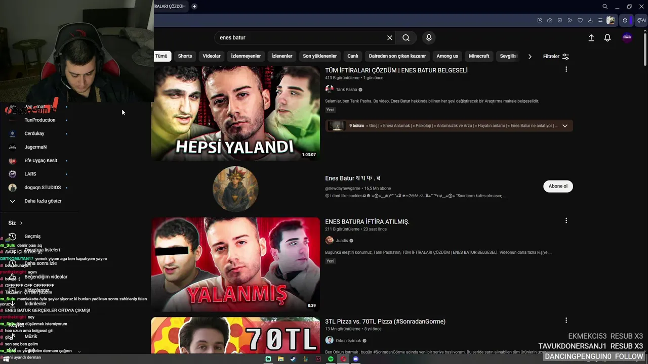Expand the 9 bölüm chapters dropdown
The image size is (648, 364).
pyautogui.click(x=565, y=126)
